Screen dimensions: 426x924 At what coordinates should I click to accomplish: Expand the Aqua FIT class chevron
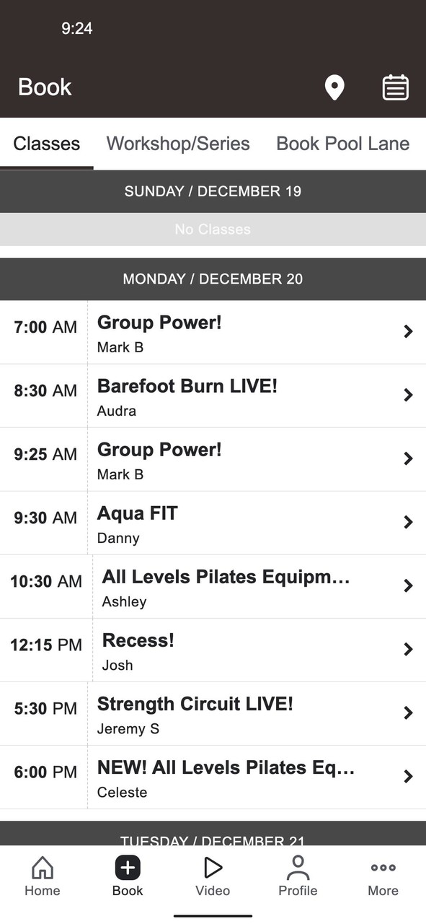pos(408,522)
